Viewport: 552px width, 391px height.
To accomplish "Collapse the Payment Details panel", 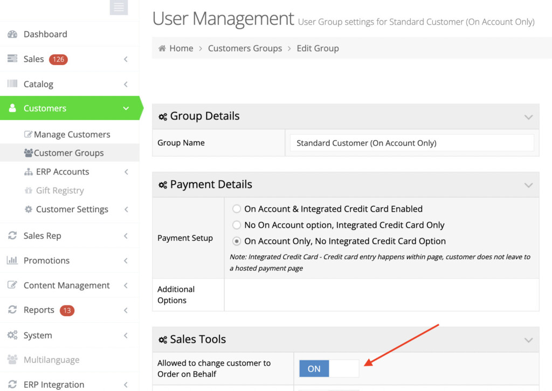I will (528, 185).
